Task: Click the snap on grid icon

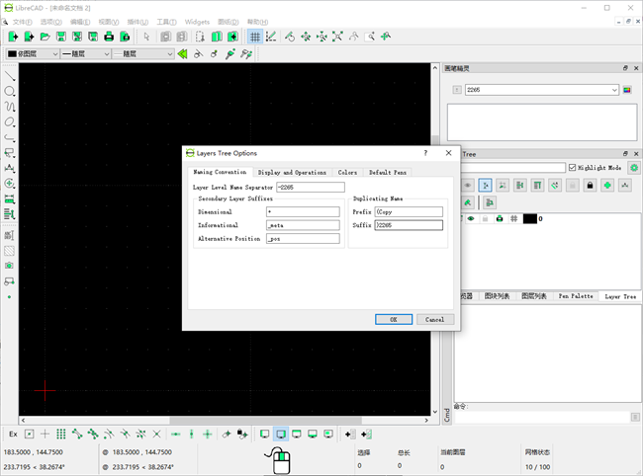Action: coord(60,434)
